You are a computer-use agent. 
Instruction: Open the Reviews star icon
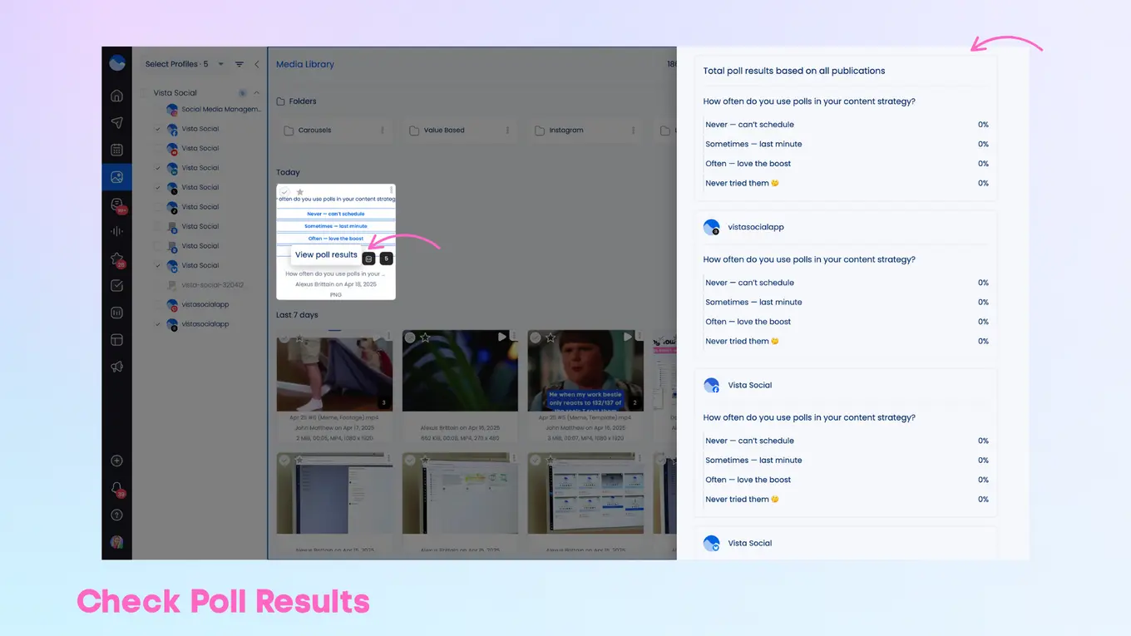click(x=116, y=258)
